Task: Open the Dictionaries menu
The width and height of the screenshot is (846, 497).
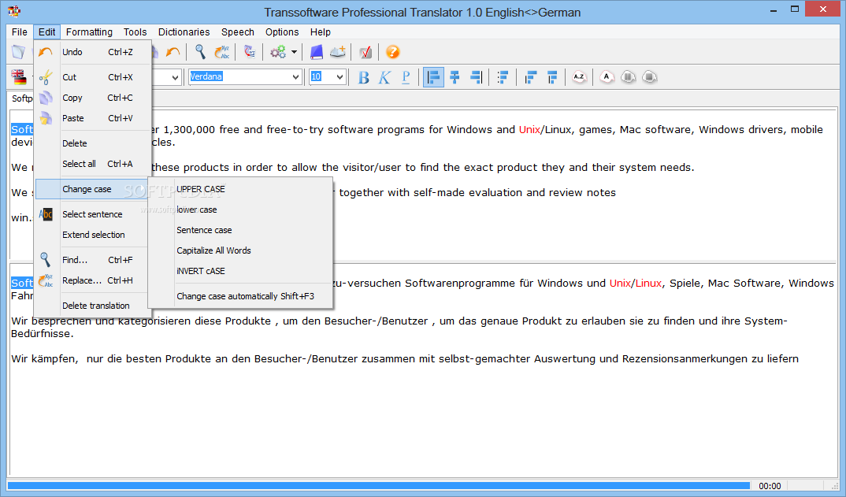Action: coord(184,32)
